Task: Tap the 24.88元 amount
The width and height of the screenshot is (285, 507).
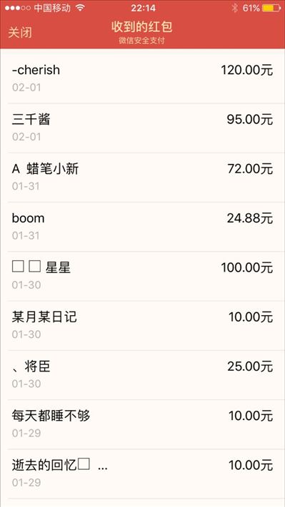Action: [x=250, y=218]
